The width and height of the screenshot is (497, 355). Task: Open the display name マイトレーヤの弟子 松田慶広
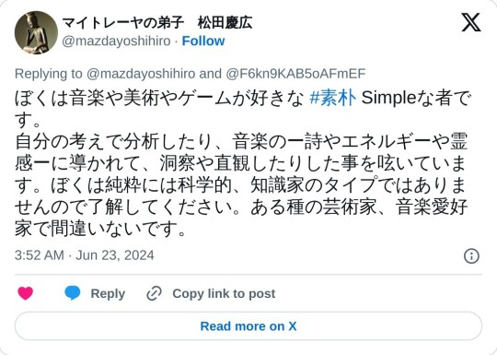point(156,23)
